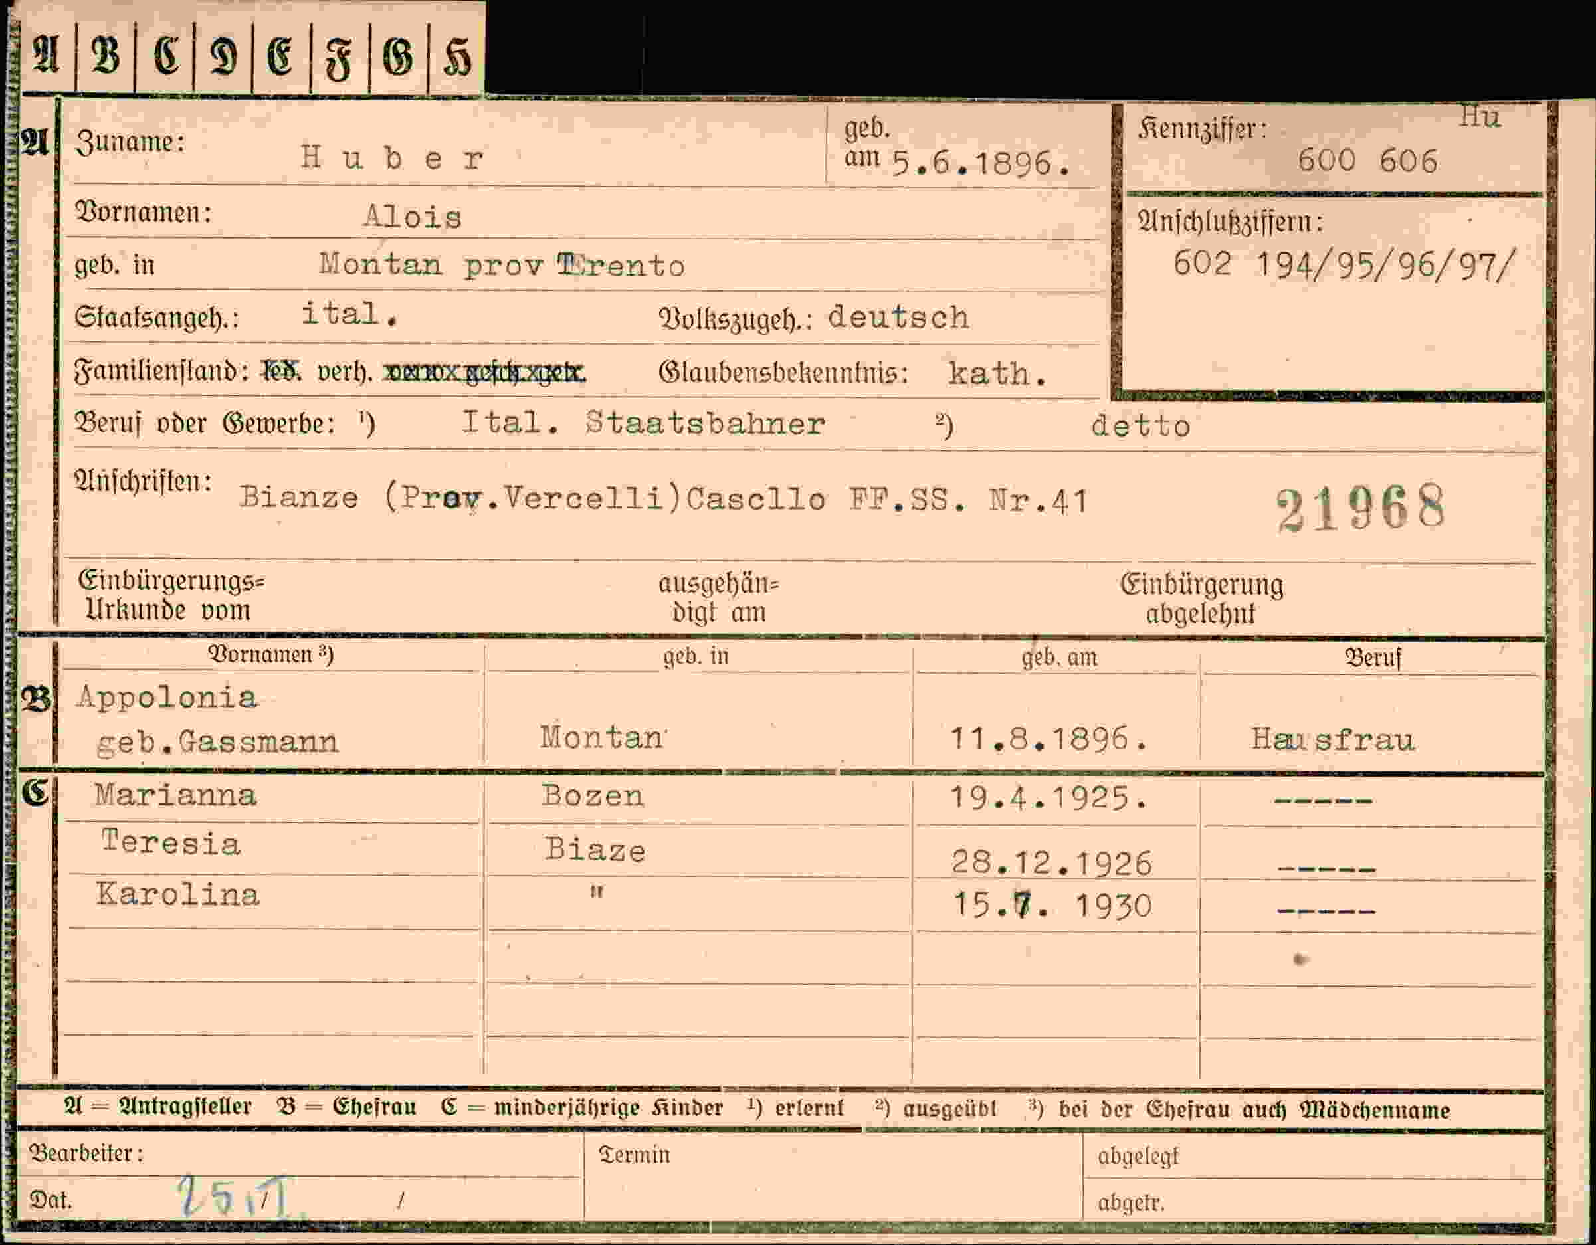Click the address line starting 'Bianze'

pos(664,498)
